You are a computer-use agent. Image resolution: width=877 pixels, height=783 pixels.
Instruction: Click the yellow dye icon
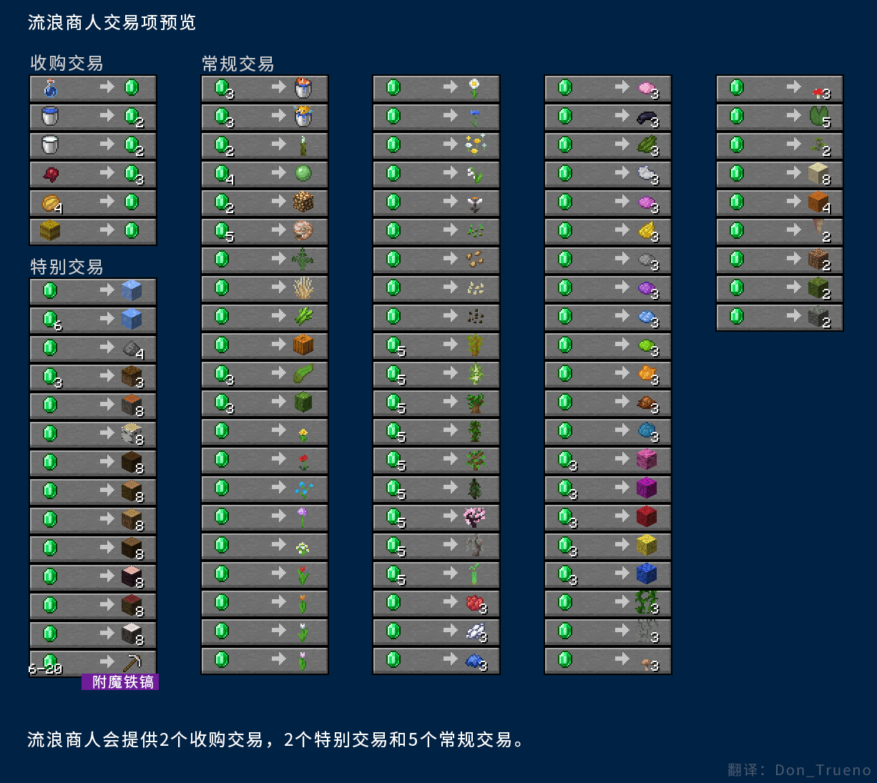point(647,232)
